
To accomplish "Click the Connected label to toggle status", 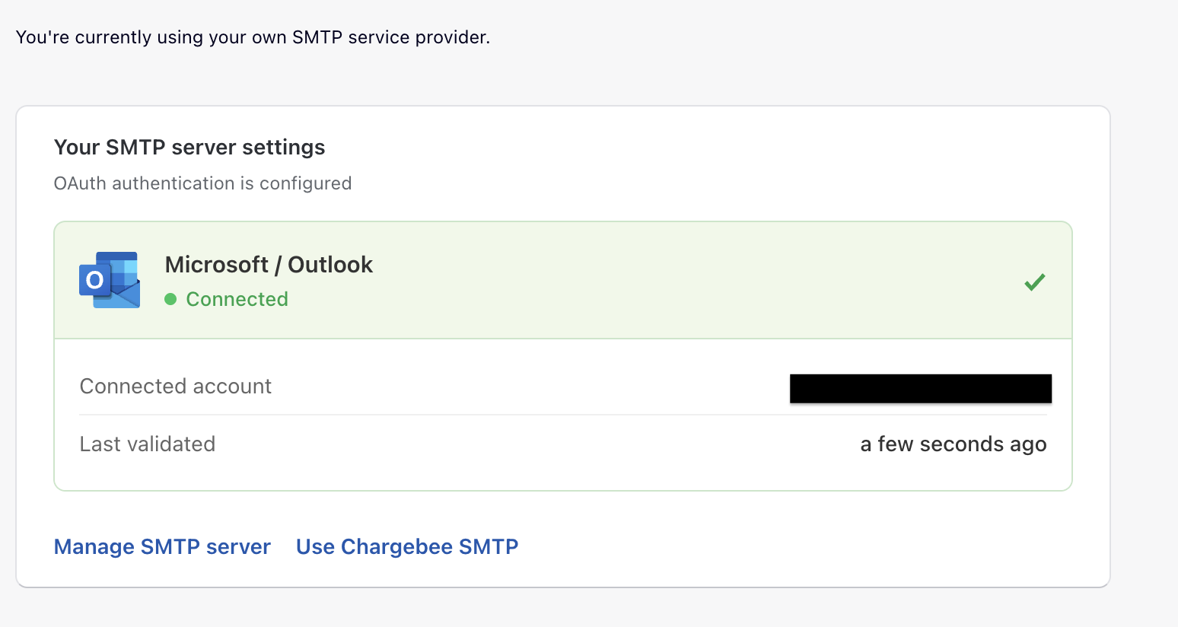I will pos(237,299).
